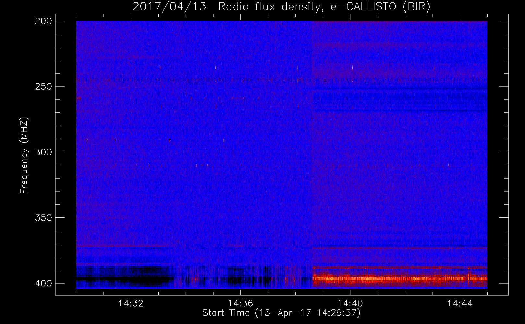Screen dimensions: 525x324
Task: Click the 300 frequency tick label
Action: (x=43, y=152)
